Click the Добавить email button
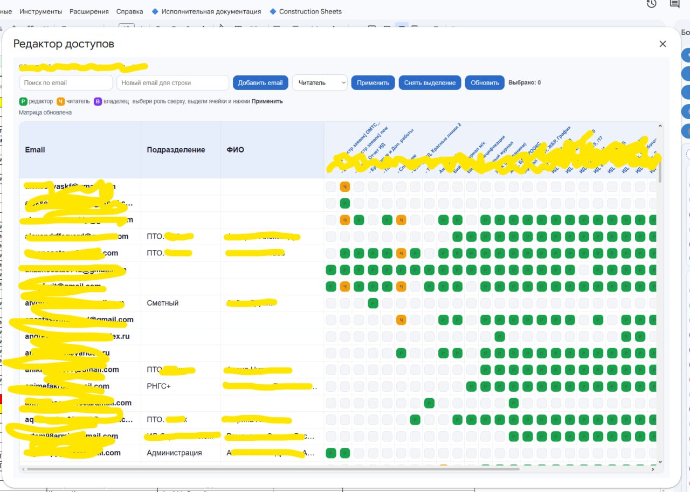The width and height of the screenshot is (690, 492). 260,82
